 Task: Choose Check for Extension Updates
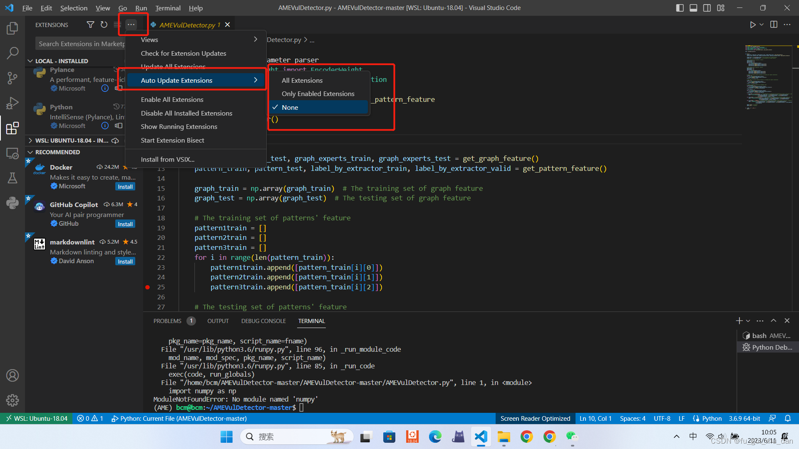[x=184, y=53]
